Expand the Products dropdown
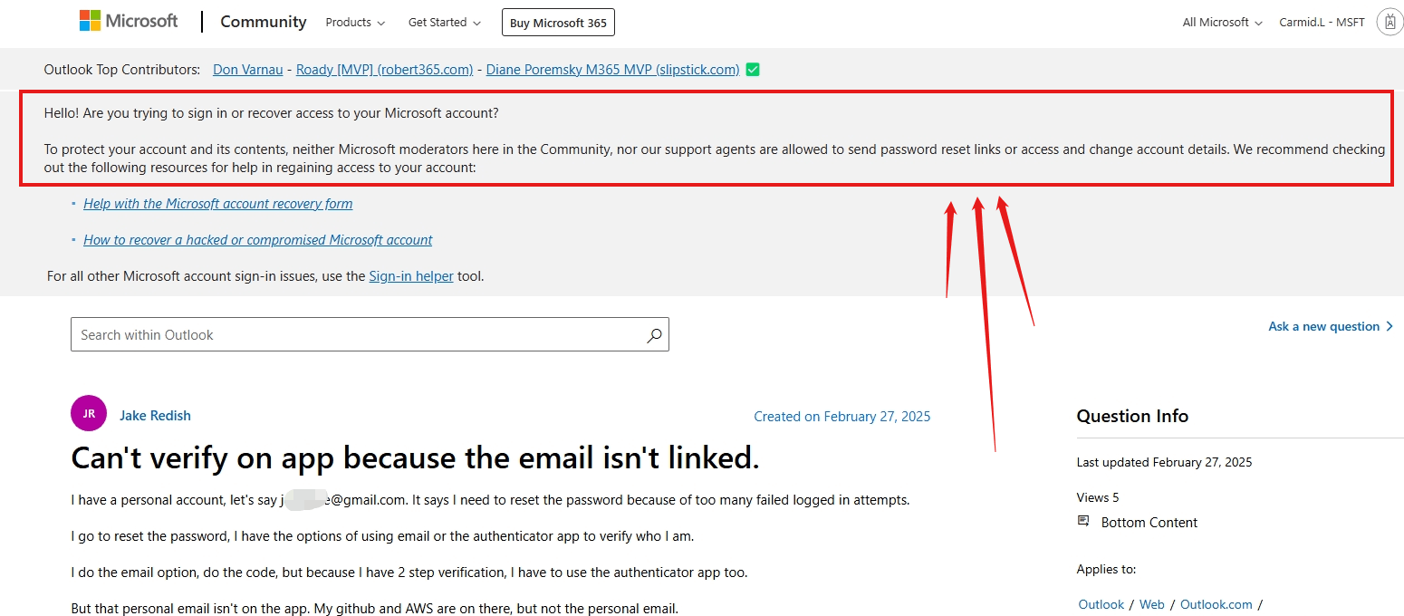The width and height of the screenshot is (1404, 616). coord(354,22)
